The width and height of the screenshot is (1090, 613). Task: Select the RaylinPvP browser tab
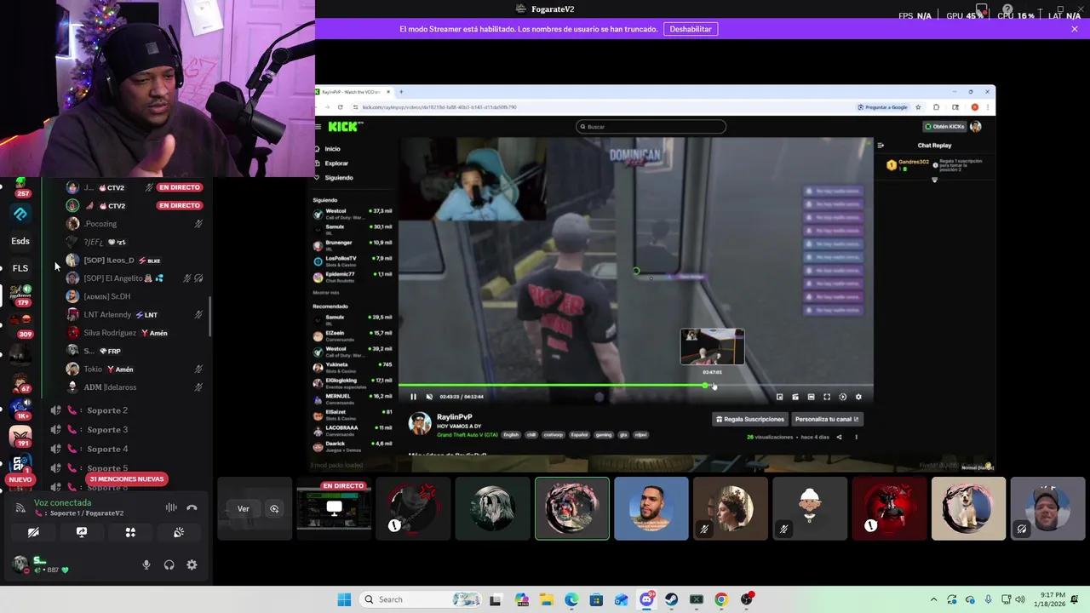pyautogui.click(x=353, y=92)
